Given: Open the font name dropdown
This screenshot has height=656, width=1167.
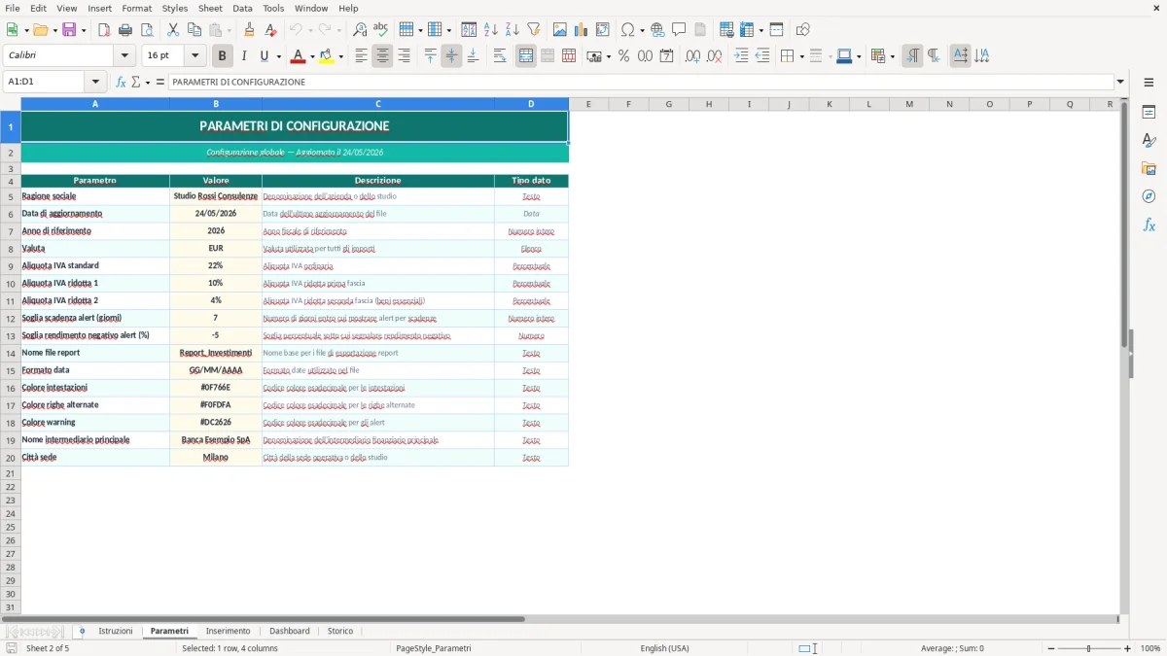Looking at the screenshot, I should click(x=124, y=55).
